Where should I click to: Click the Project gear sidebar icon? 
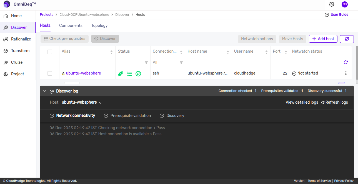(x=6, y=74)
